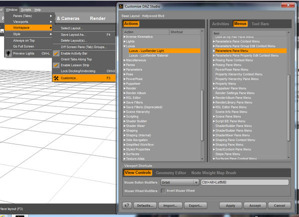299x217 pixels.
Task: Click the What's This help icon button
Action: [127, 206]
